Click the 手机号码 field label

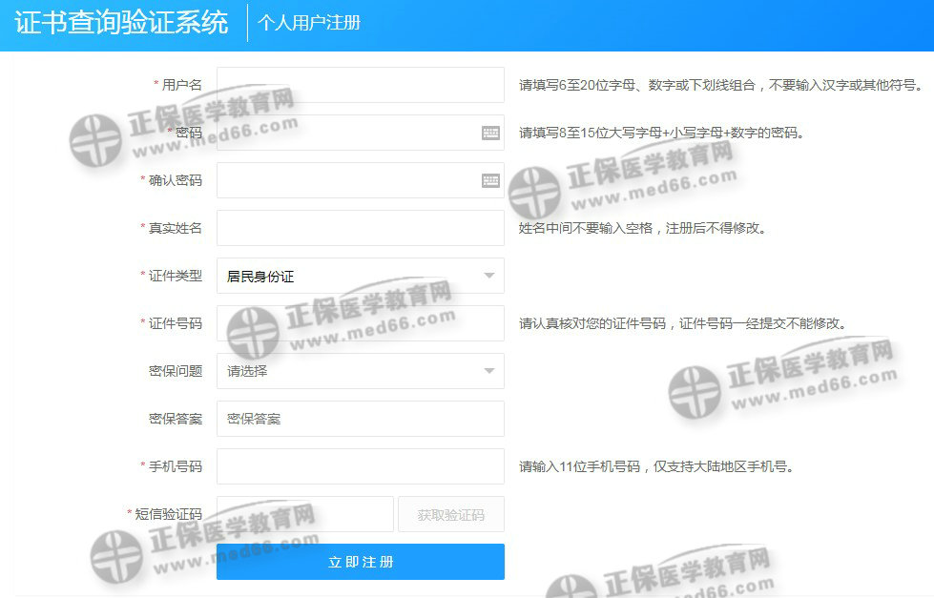click(x=175, y=466)
